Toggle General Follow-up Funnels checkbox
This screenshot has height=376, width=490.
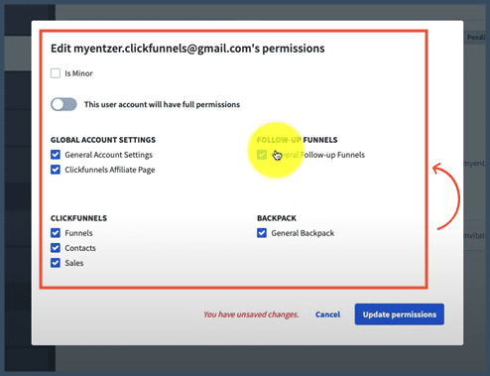(x=262, y=155)
